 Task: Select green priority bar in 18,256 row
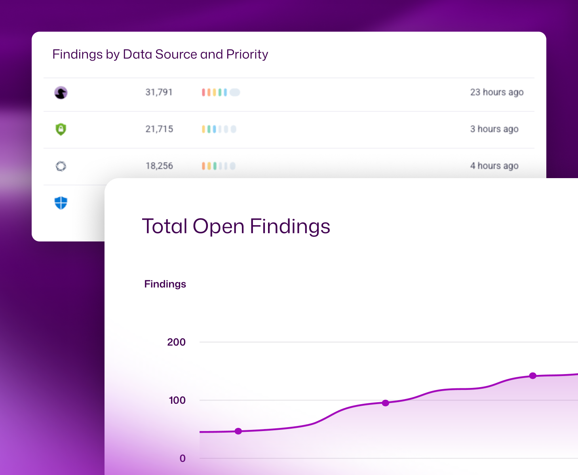215,166
